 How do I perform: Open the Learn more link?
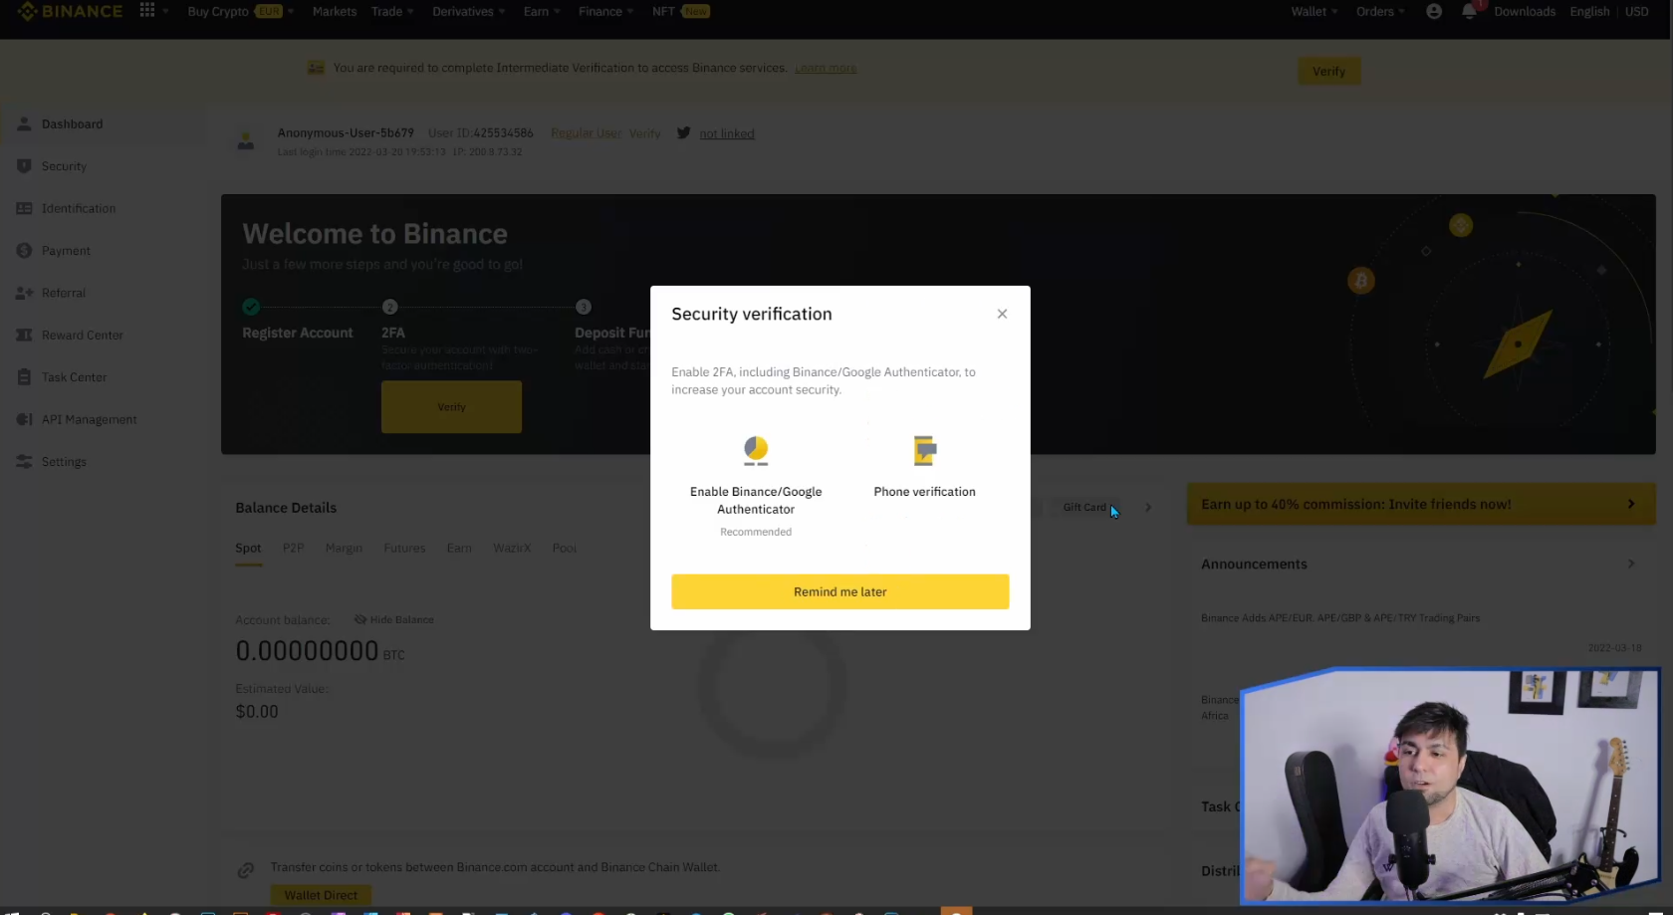[826, 69]
